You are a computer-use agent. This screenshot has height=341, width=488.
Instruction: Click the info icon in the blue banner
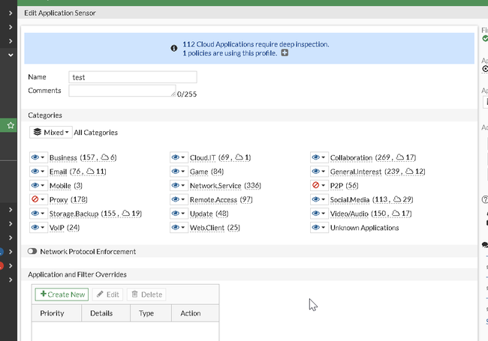pos(174,49)
